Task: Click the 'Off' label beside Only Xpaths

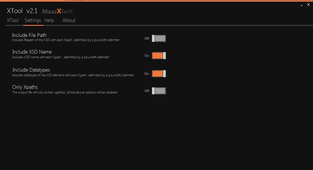Action: coord(147,91)
